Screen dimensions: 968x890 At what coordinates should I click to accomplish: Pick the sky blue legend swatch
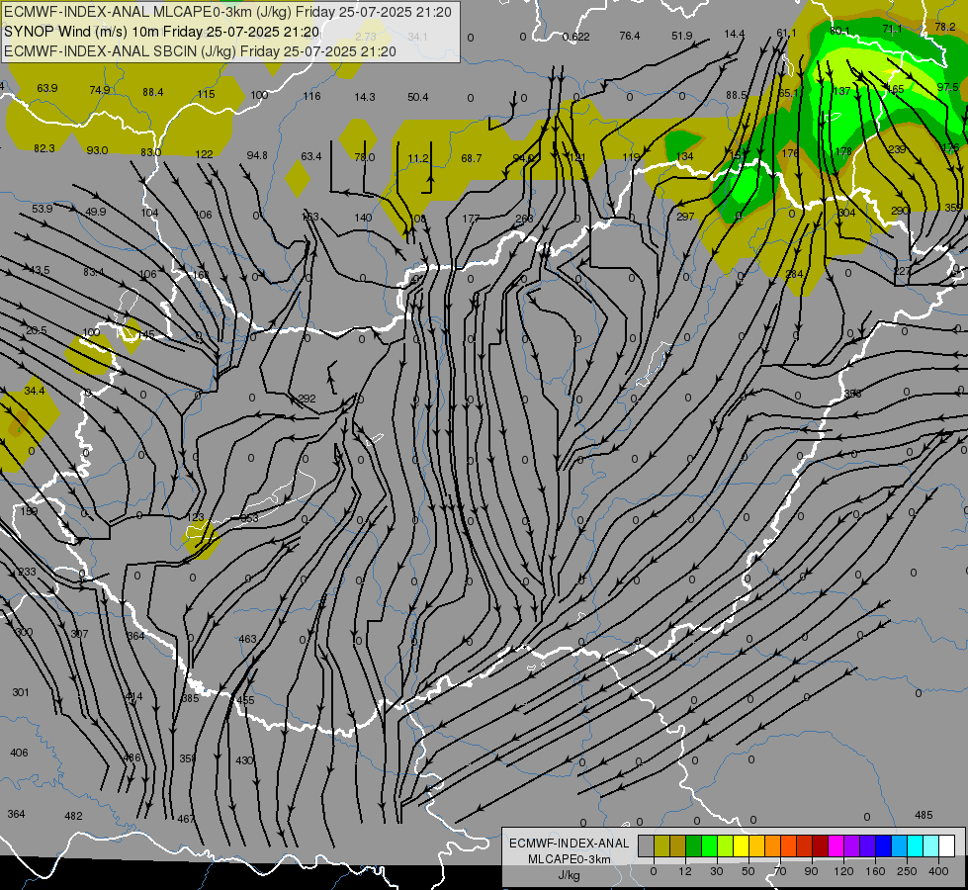(899, 845)
